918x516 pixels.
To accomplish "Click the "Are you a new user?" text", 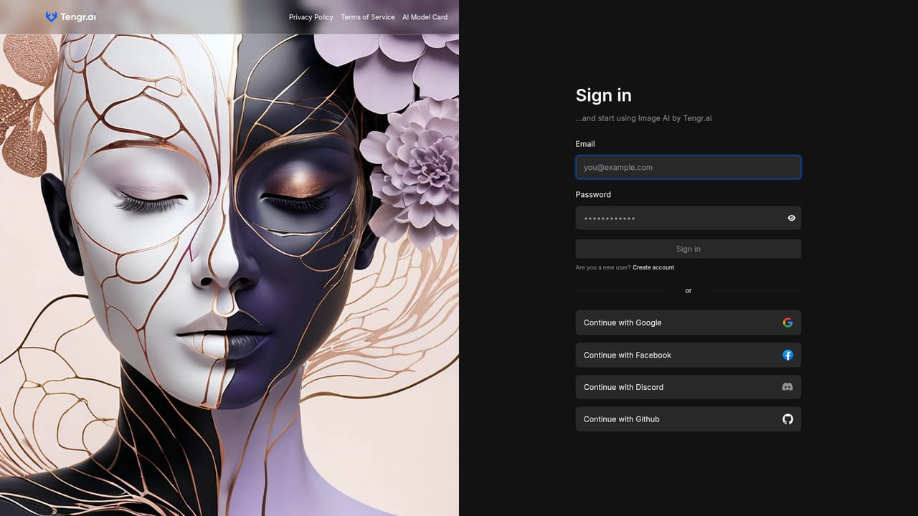I will (x=603, y=267).
